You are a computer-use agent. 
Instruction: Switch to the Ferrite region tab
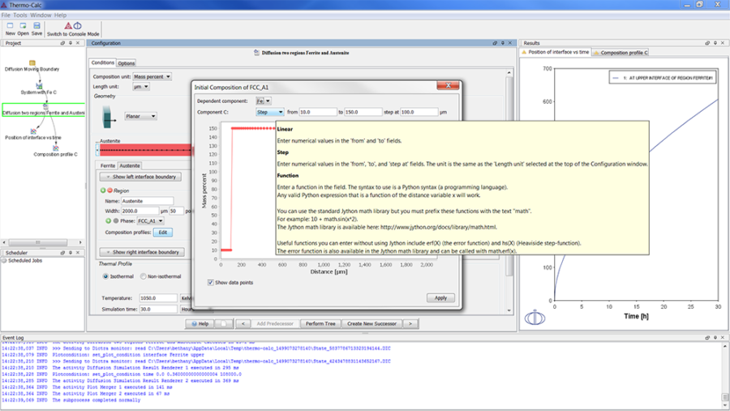click(x=108, y=165)
